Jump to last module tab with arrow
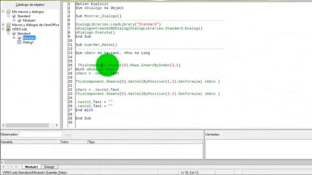 tap(16, 167)
